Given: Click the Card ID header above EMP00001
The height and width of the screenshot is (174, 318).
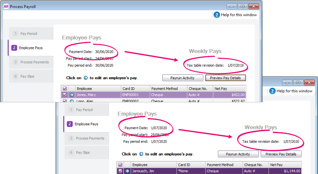Looking at the screenshot, I should pos(135,89).
